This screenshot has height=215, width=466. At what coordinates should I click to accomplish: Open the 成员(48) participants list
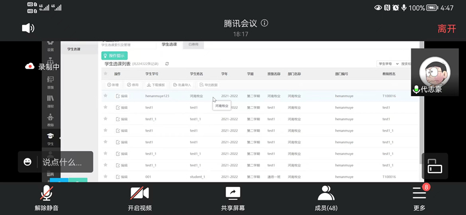point(326,198)
